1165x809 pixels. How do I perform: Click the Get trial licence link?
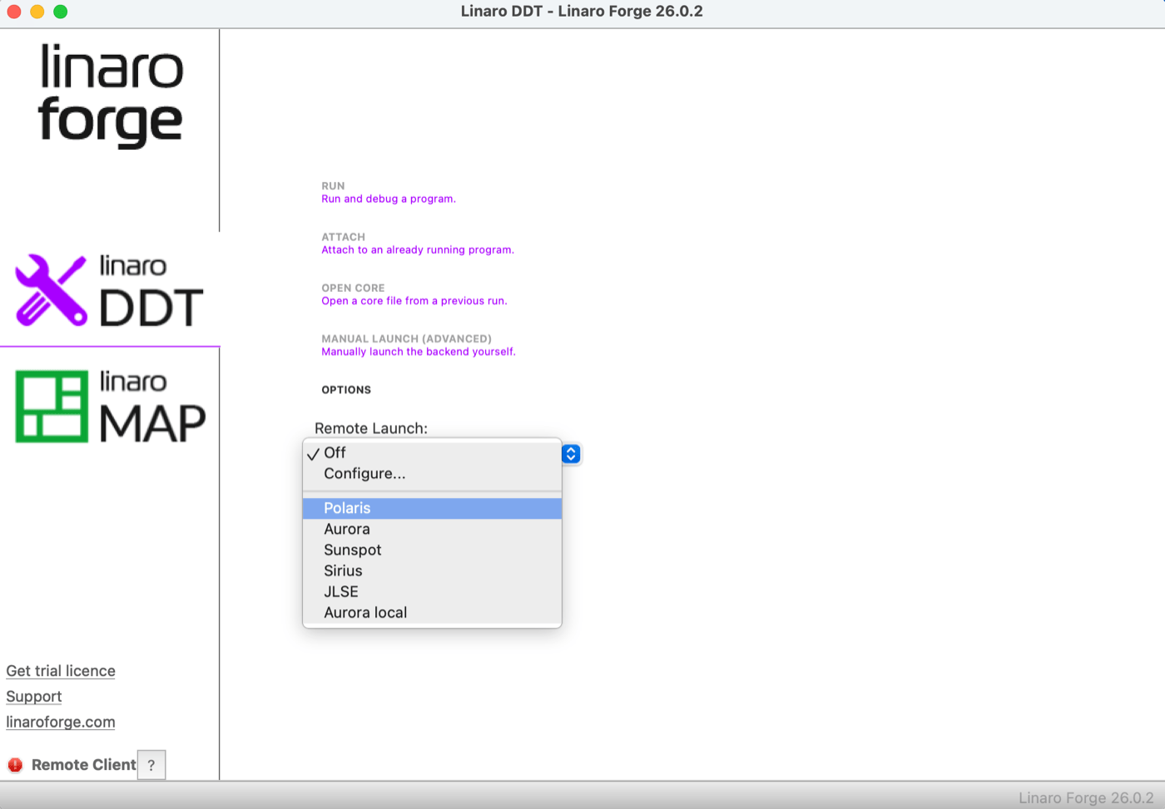pos(61,671)
